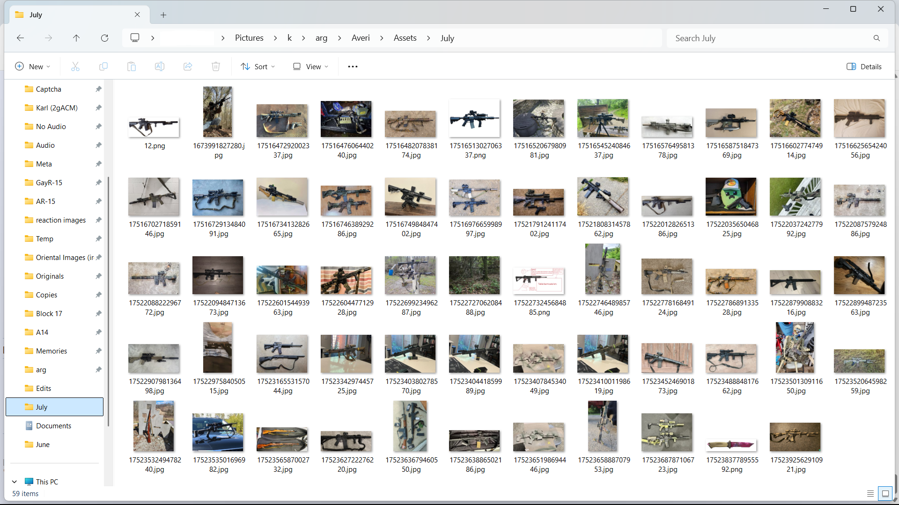The height and width of the screenshot is (505, 899).
Task: Click the Share icon in toolbar
Action: click(188, 66)
